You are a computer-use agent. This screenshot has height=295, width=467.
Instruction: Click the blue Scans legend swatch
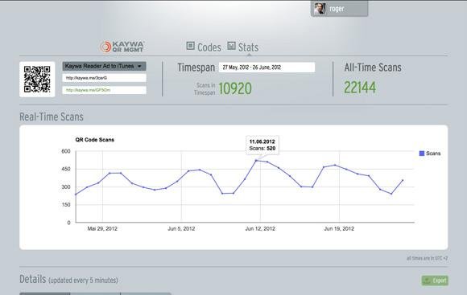pos(422,154)
